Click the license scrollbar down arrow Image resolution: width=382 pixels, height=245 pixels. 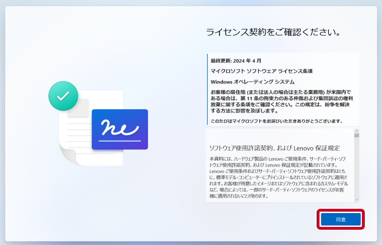click(357, 200)
